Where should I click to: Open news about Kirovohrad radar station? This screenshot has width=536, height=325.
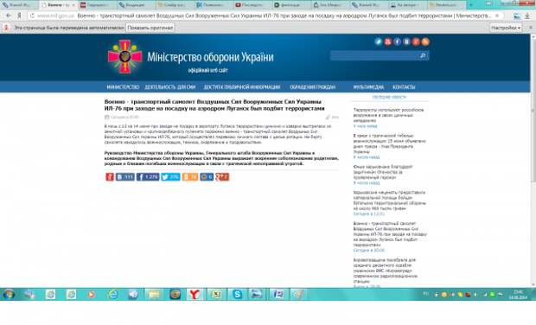[x=386, y=271]
